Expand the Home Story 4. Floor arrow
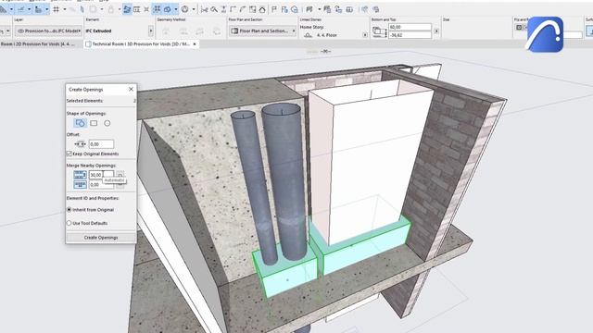Viewport: 593px width, 333px height. [x=365, y=35]
